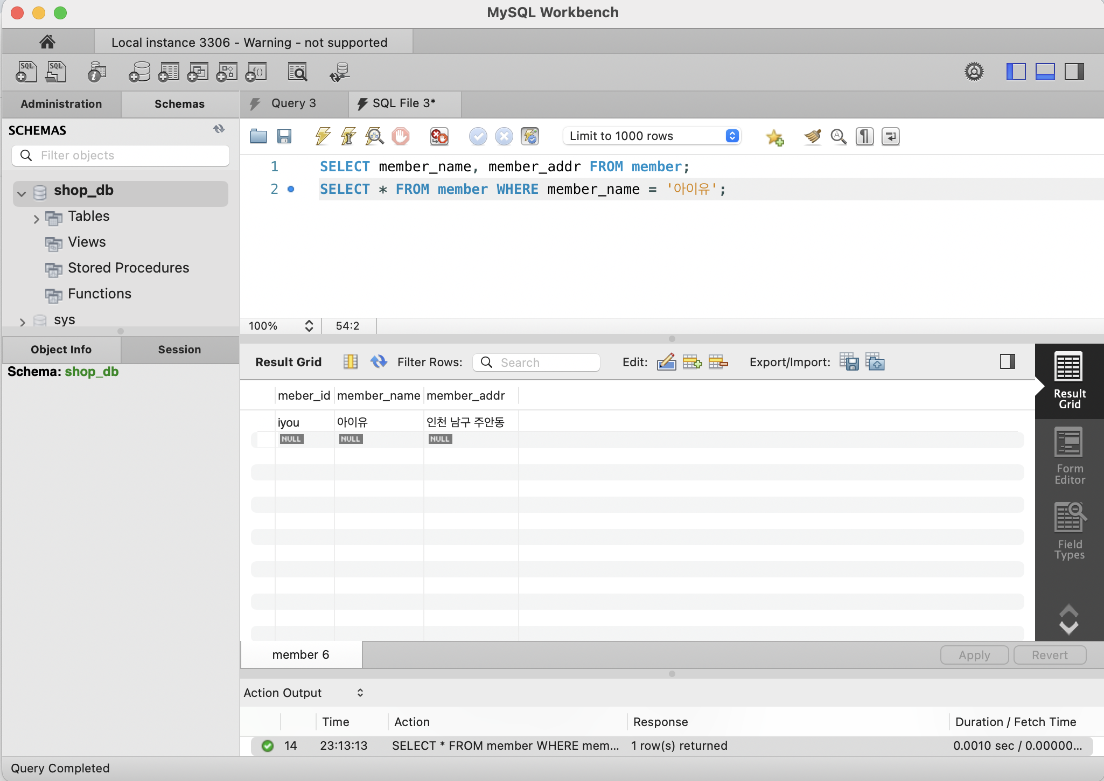Rollback transaction X icon
The image size is (1104, 781).
pyautogui.click(x=504, y=136)
